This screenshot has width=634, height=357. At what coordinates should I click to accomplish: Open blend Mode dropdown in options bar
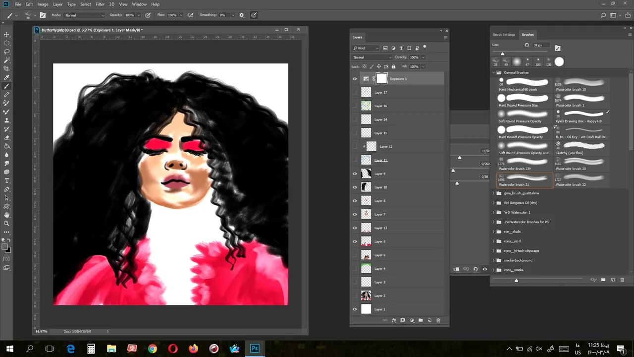click(85, 15)
